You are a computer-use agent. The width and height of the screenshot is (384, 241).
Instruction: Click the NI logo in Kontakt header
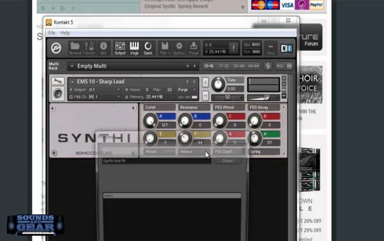[x=286, y=48]
